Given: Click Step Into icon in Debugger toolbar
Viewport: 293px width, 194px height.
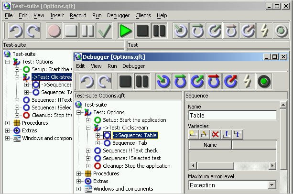Looking at the screenshot, I should point(164,81).
